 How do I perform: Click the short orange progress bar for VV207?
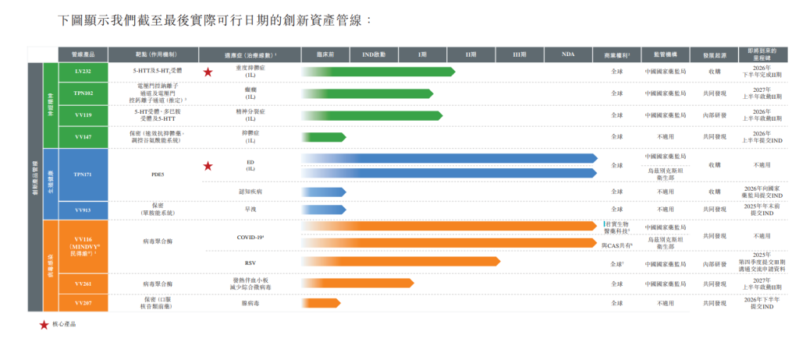tap(321, 302)
